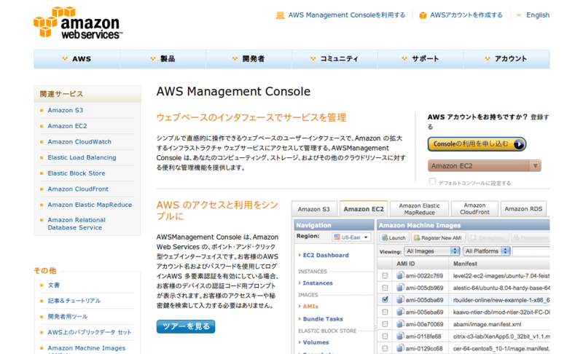
Task: Switch to the Amazon Elastic MapReduce tab
Action: pos(420,209)
